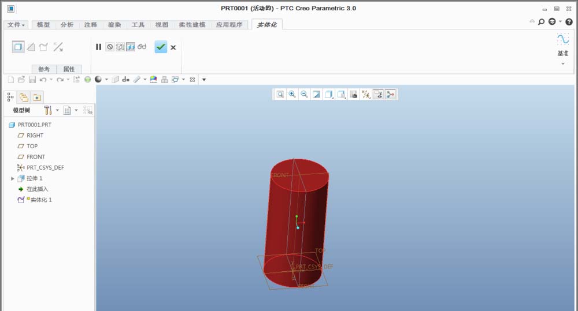This screenshot has width=578, height=311.
Task: Open the 参考 references panel tab
Action: (44, 69)
